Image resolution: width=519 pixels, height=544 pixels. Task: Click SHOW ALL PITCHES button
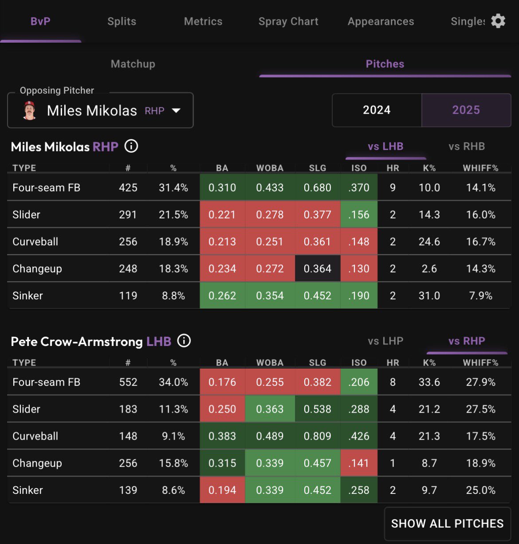point(447,524)
